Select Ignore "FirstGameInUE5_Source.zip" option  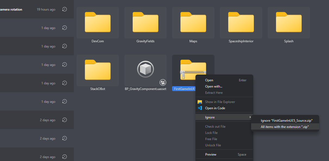pos(285,121)
